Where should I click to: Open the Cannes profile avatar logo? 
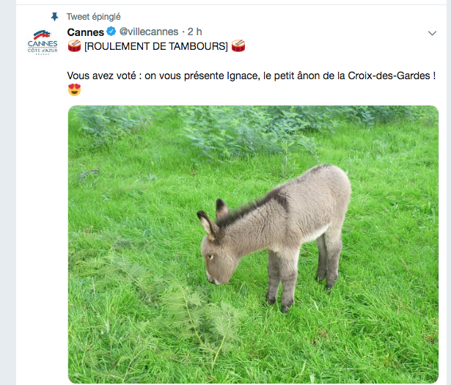pyautogui.click(x=43, y=43)
